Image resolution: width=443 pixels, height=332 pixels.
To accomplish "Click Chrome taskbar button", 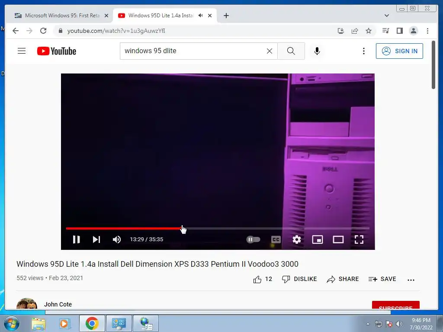I will (92, 323).
